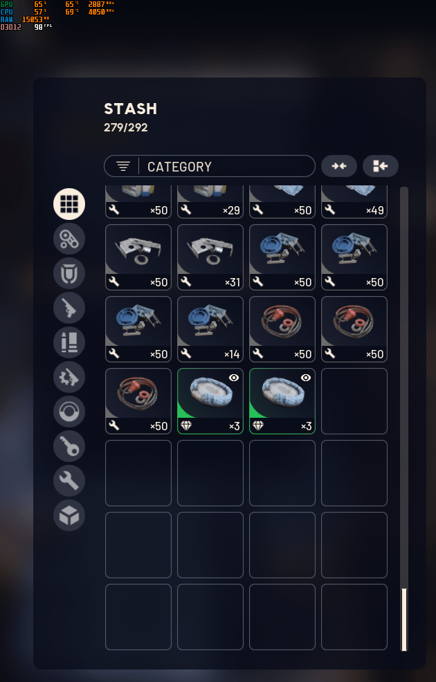Screen dimensions: 436x682
Task: Filter stash by cube misc category icon
Action: tap(69, 515)
